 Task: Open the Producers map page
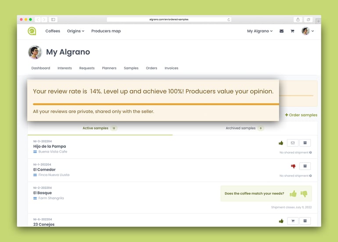(x=106, y=31)
